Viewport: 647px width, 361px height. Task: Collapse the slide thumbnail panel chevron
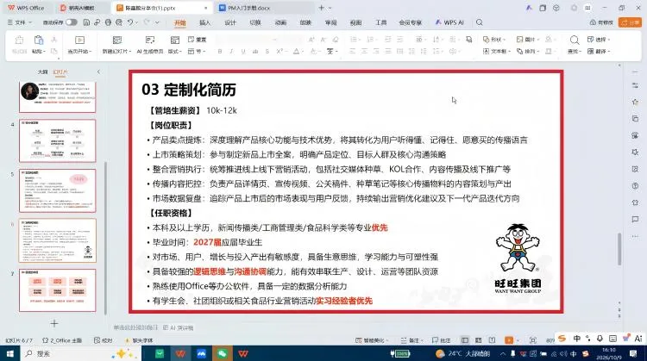[98, 72]
